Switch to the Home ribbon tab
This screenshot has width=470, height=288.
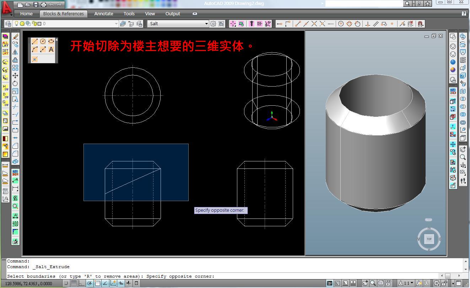(x=26, y=14)
